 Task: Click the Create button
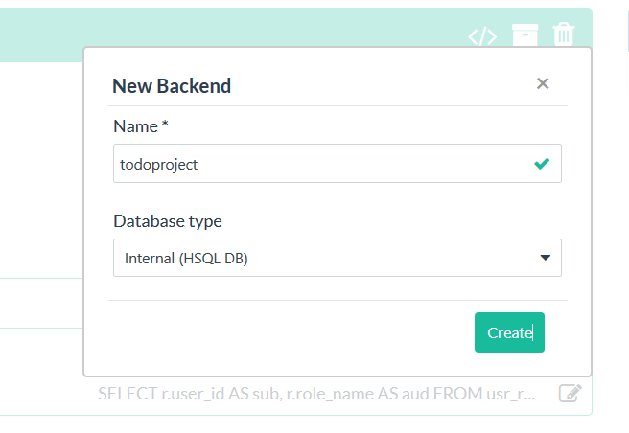pos(509,332)
